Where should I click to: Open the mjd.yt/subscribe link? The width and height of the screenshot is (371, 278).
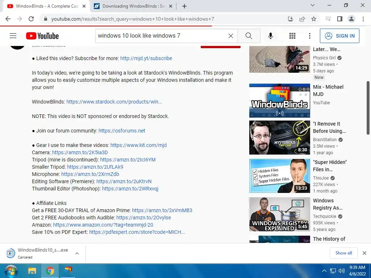tap(146, 58)
